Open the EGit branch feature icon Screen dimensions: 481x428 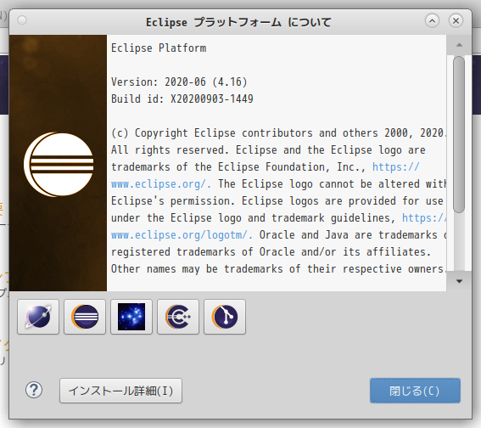[225, 317]
